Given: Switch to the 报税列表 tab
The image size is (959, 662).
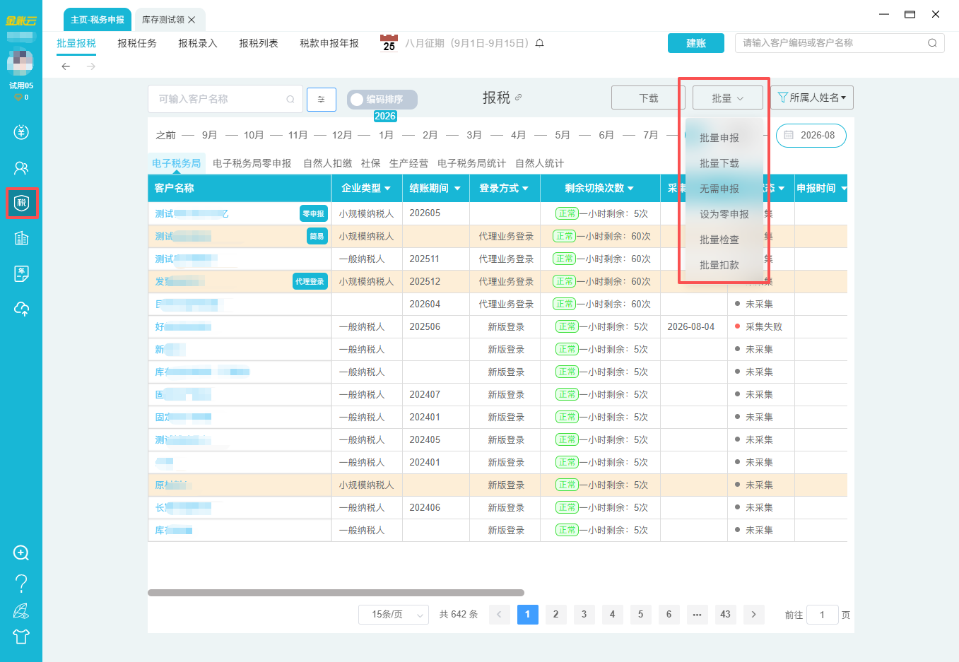Looking at the screenshot, I should (x=259, y=43).
